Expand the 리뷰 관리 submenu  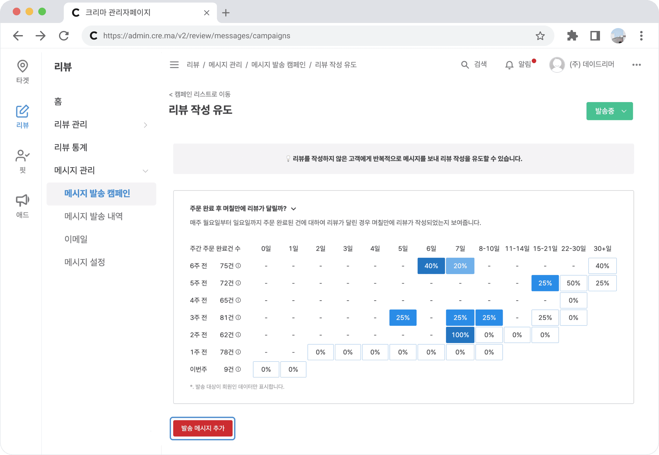coord(145,125)
